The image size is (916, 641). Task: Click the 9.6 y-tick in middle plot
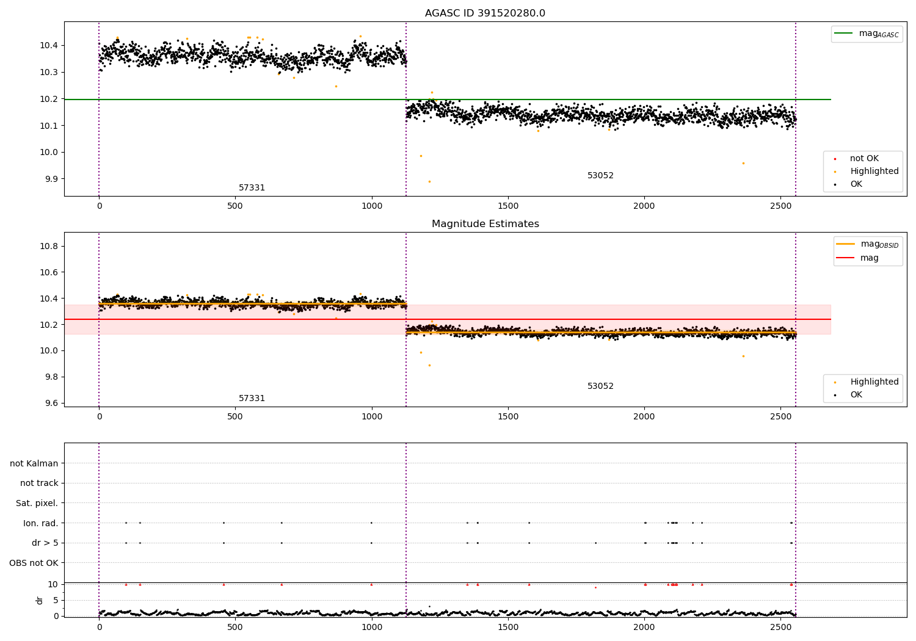(51, 404)
